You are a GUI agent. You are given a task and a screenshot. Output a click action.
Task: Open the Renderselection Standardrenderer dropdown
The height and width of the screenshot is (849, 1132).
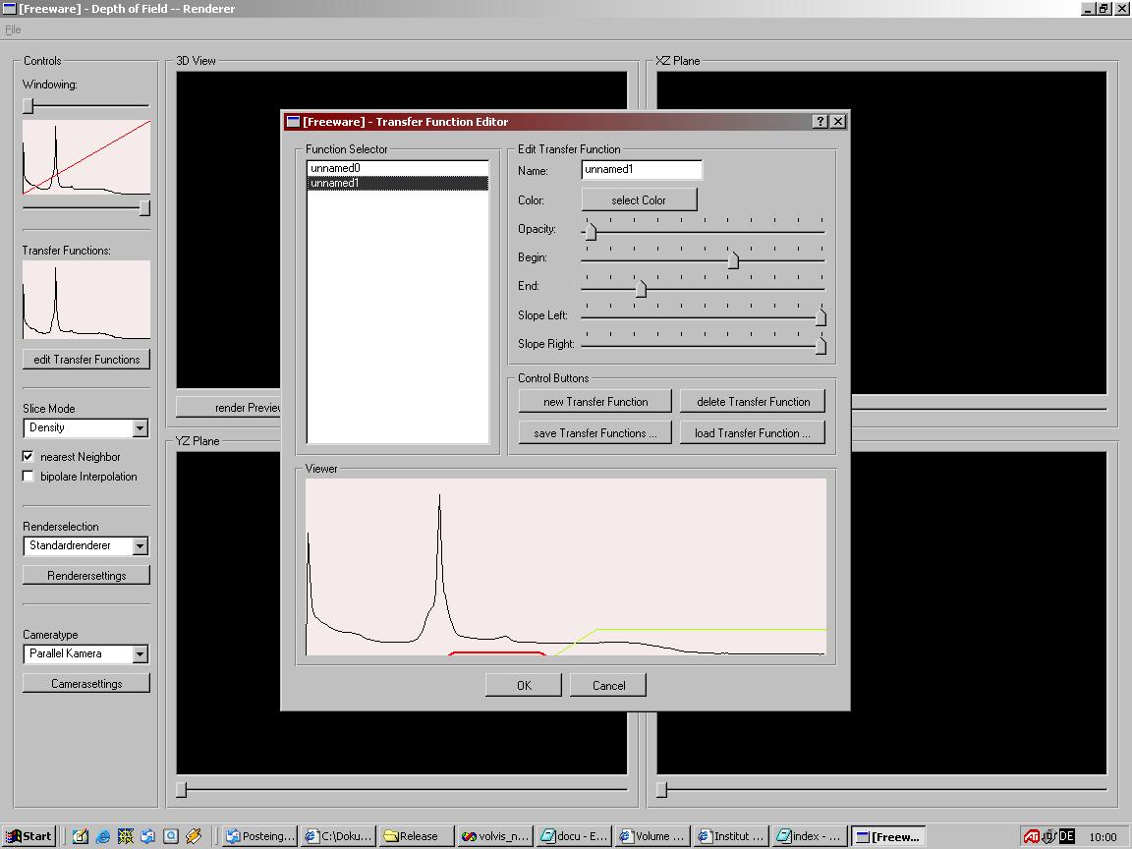point(140,546)
